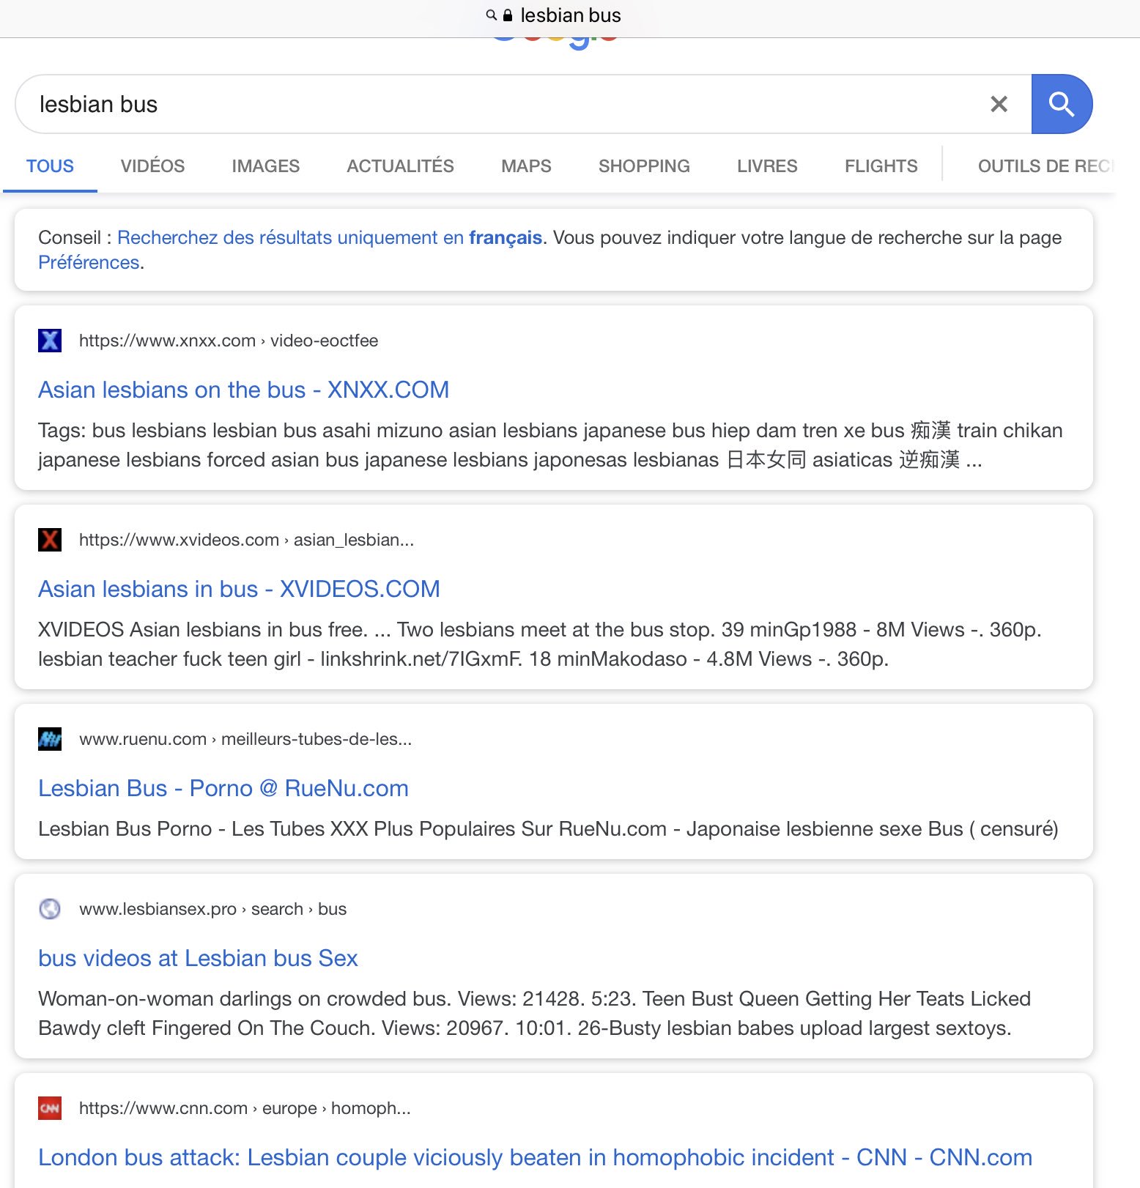Screen dimensions: 1140x1188
Task: Click the lesbiansex.pro globe favicon
Action: pos(50,909)
